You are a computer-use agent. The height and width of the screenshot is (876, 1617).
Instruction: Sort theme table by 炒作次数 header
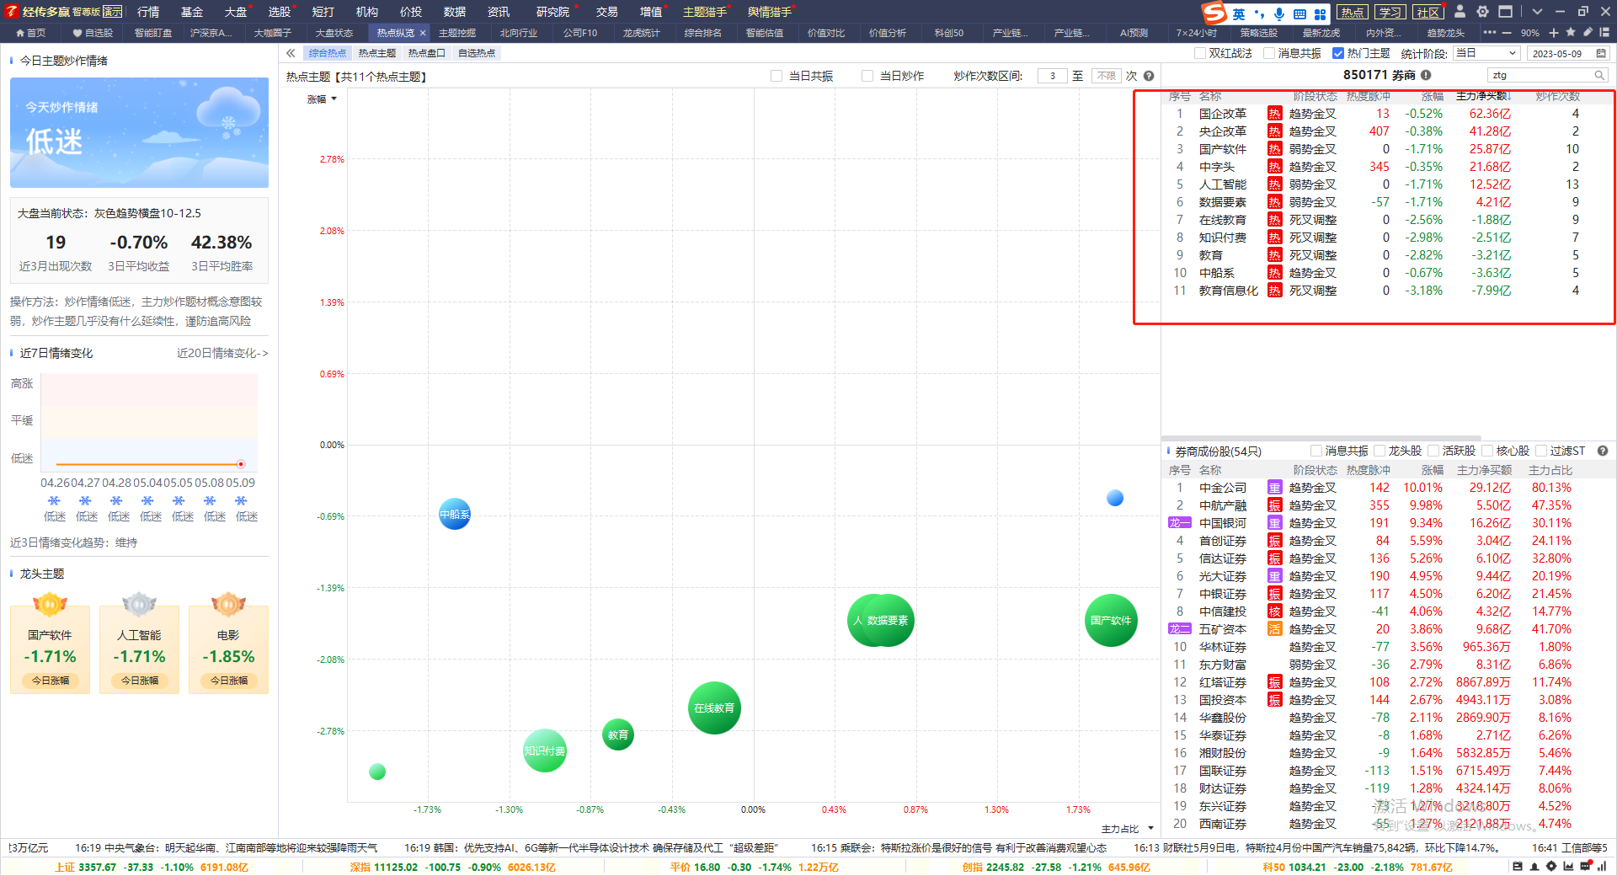point(1557,96)
